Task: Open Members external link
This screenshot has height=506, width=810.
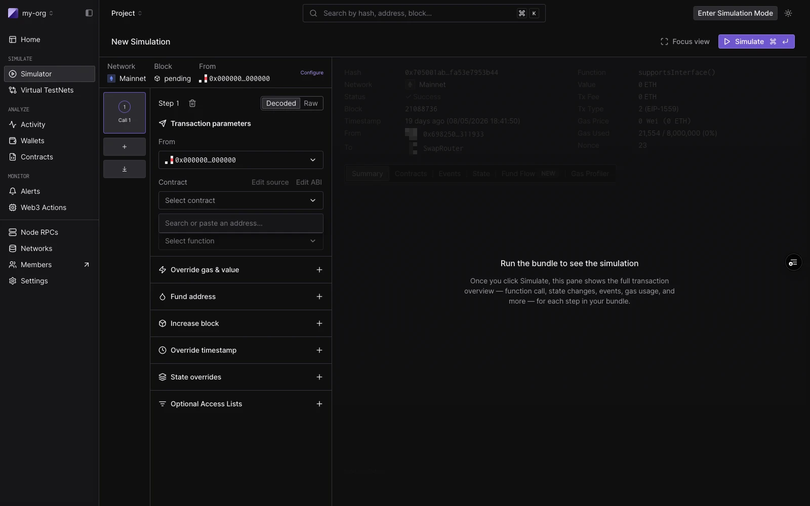Action: tap(50, 265)
